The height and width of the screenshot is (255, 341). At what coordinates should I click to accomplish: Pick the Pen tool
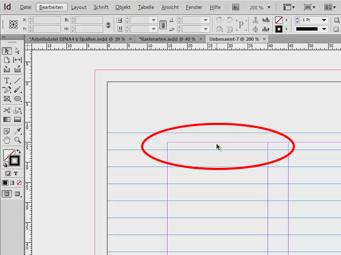click(x=6, y=89)
